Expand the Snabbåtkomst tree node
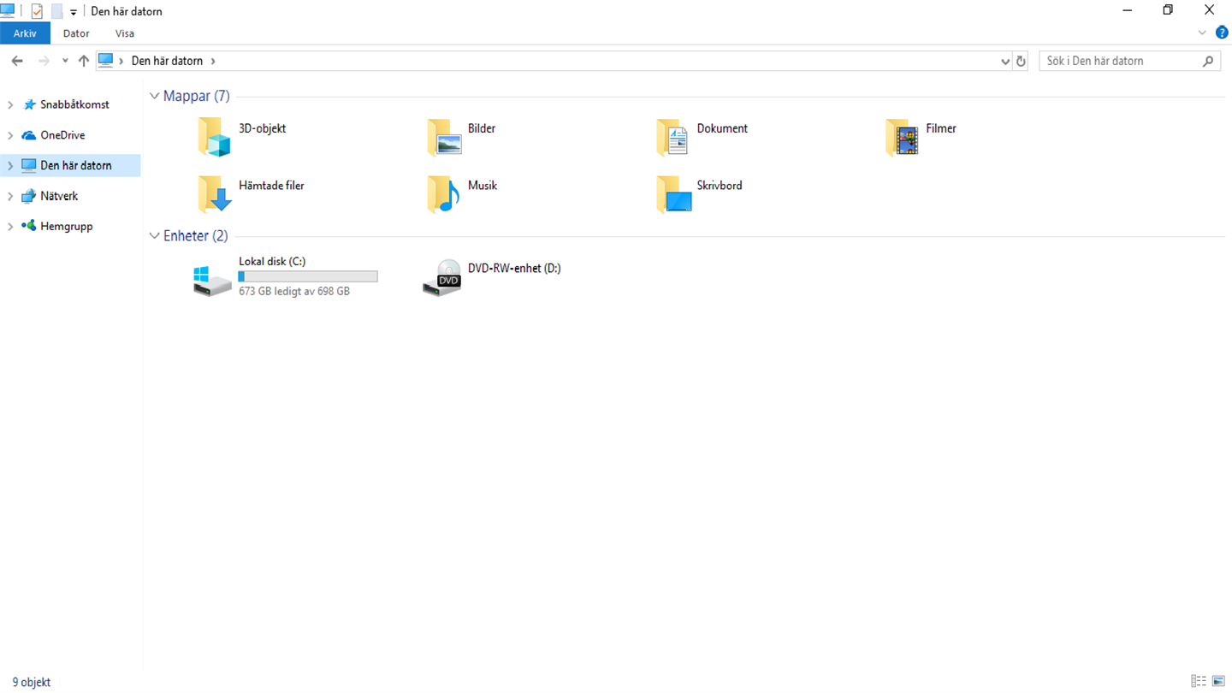 (x=10, y=104)
